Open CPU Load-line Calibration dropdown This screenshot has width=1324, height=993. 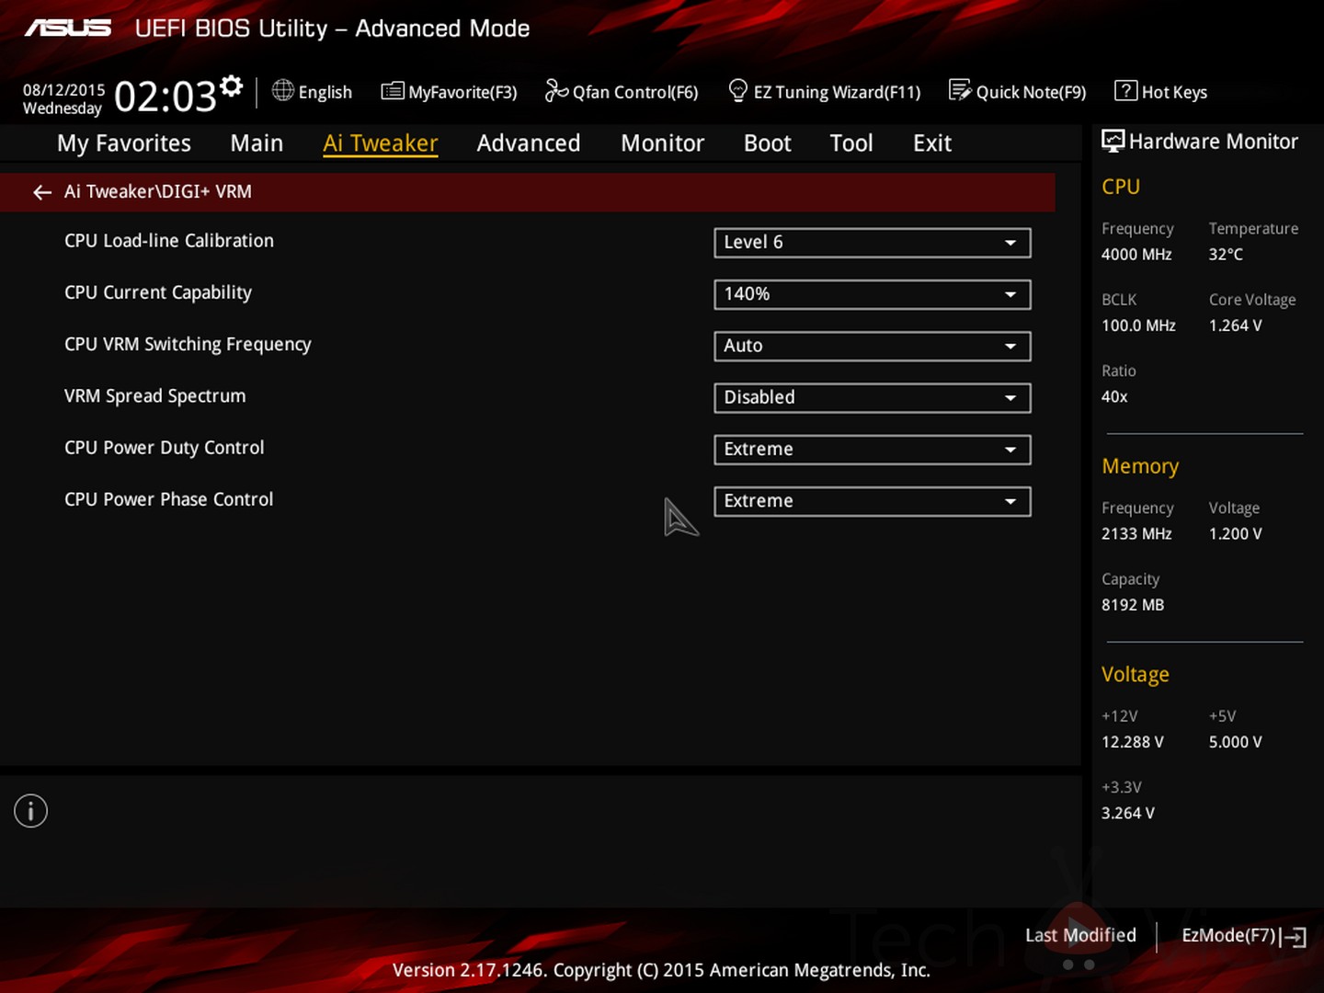872,243
